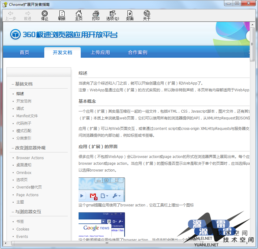Click the vertical scrollbar up arrow
The width and height of the screenshot is (258, 249).
click(x=252, y=25)
